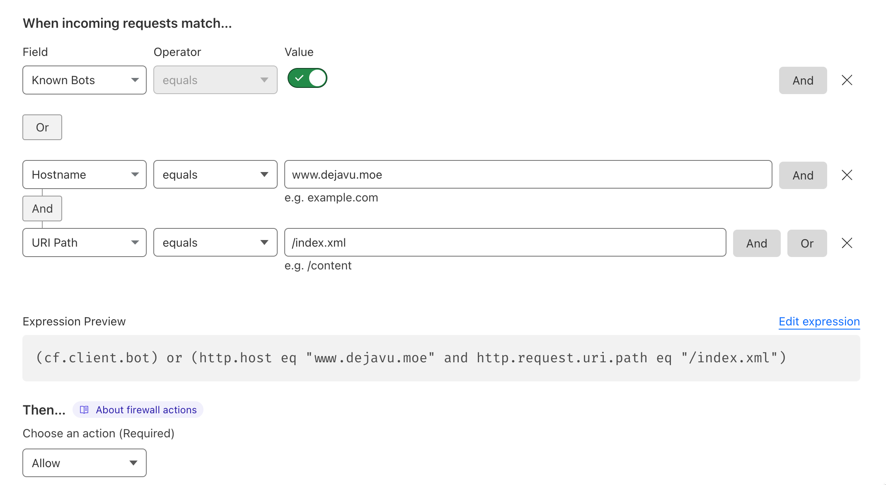This screenshot has height=485, width=886.
Task: Expand the URI Path field dropdown
Action: [x=85, y=243]
